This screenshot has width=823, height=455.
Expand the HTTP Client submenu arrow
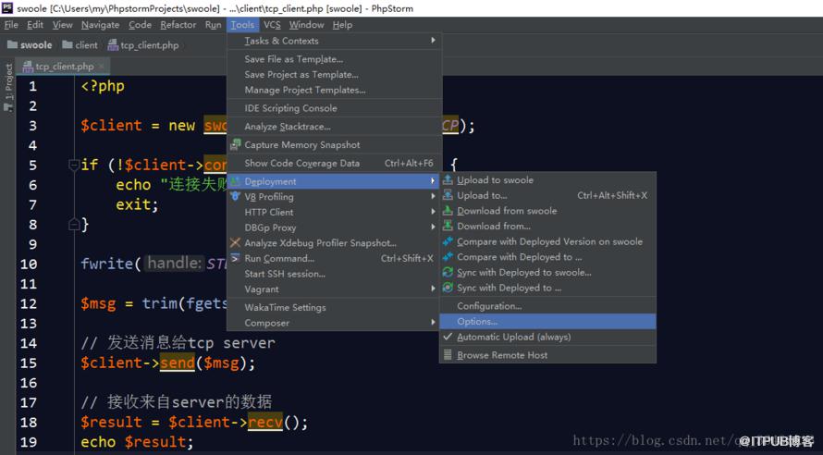433,212
